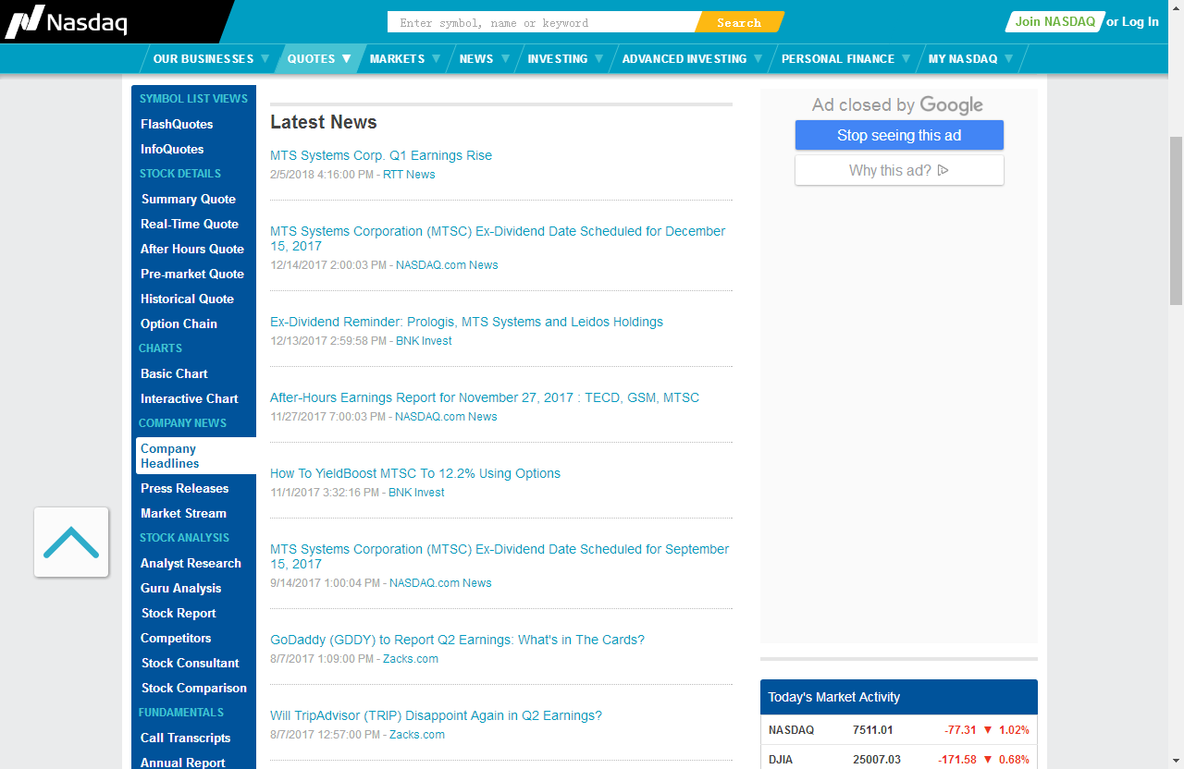Click the Stop seeing this ad button
The image size is (1184, 769).
(899, 135)
